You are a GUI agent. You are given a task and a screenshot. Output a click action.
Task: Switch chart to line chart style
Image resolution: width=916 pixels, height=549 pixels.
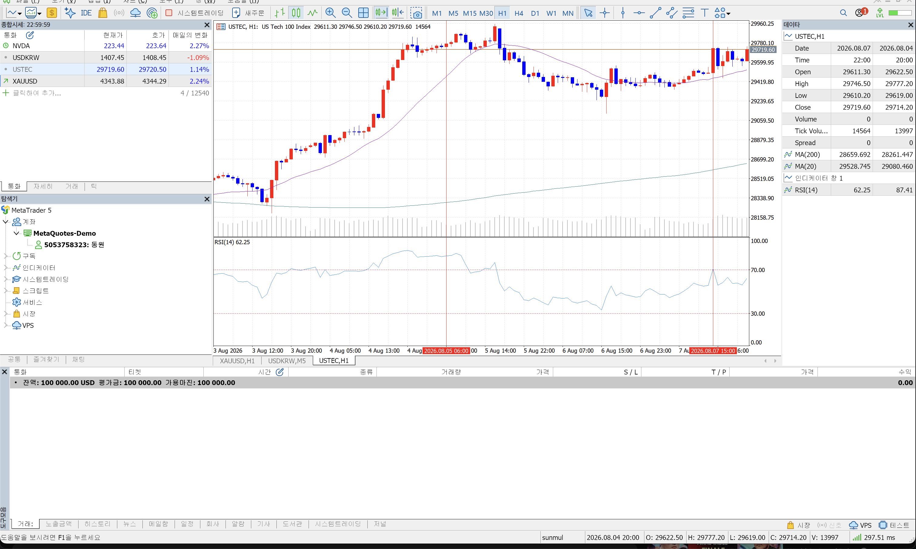click(x=313, y=13)
